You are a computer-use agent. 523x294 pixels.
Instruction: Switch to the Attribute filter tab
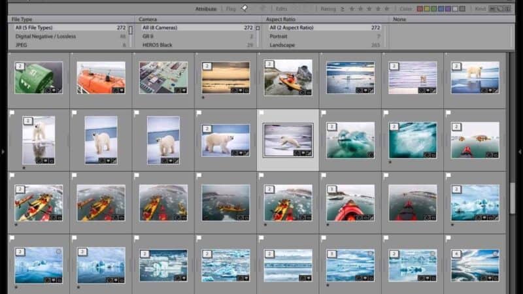tap(206, 8)
